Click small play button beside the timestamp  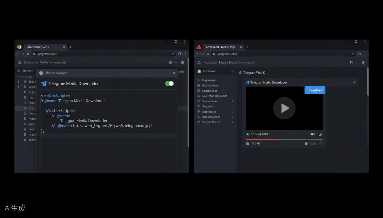248,134
